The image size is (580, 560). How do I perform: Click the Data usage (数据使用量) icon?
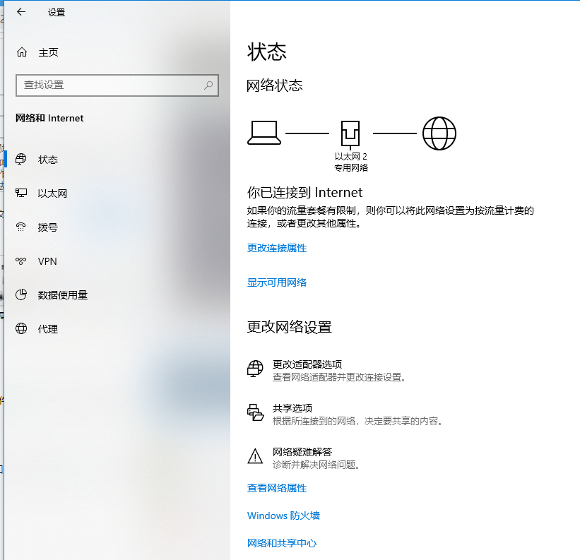click(x=22, y=295)
